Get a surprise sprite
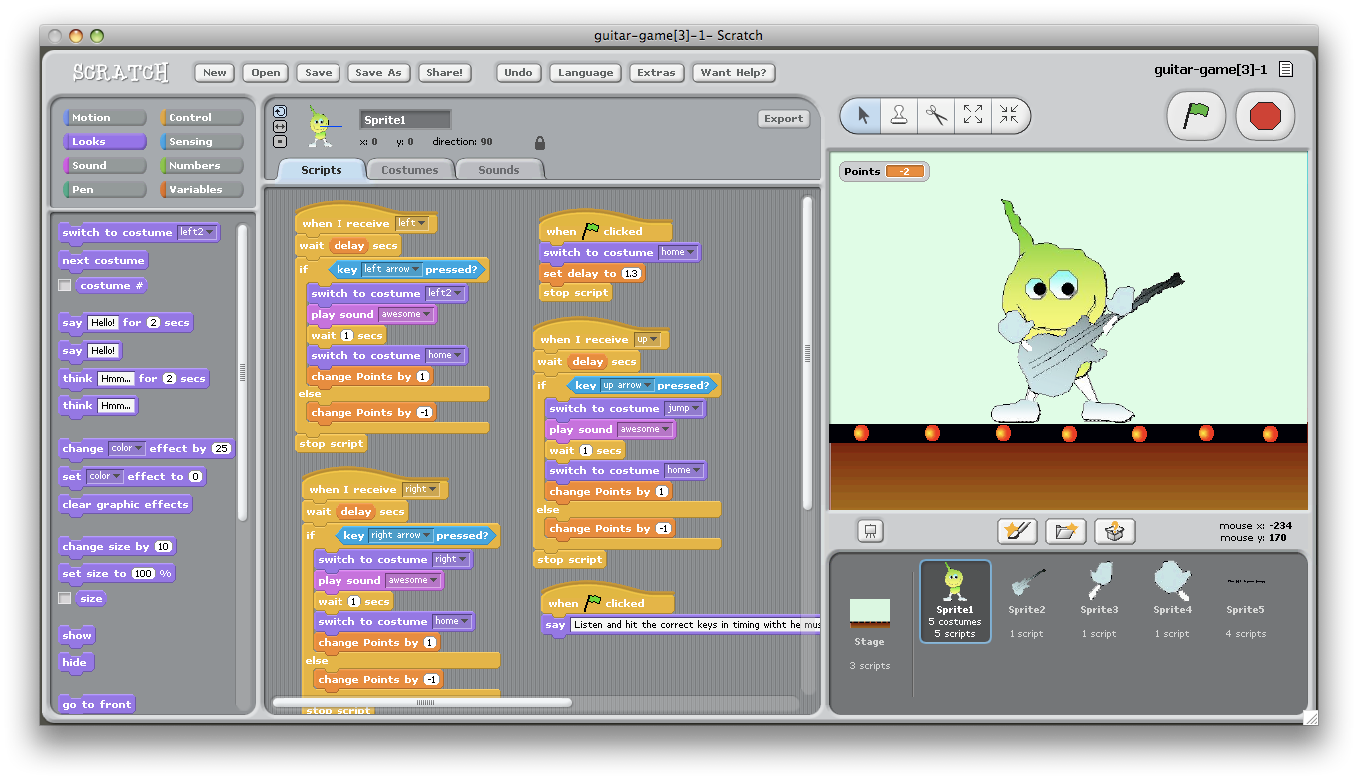 tap(1115, 531)
